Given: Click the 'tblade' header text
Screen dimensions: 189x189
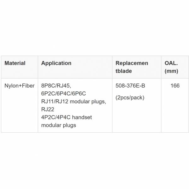Looking at the screenshot, I should 123,71.
